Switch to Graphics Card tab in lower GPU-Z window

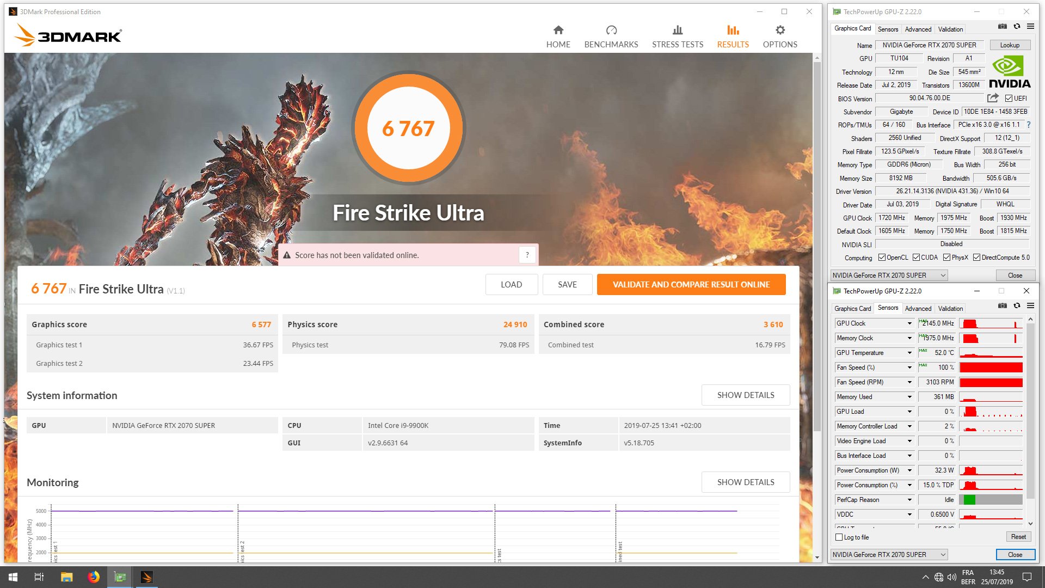pyautogui.click(x=852, y=309)
